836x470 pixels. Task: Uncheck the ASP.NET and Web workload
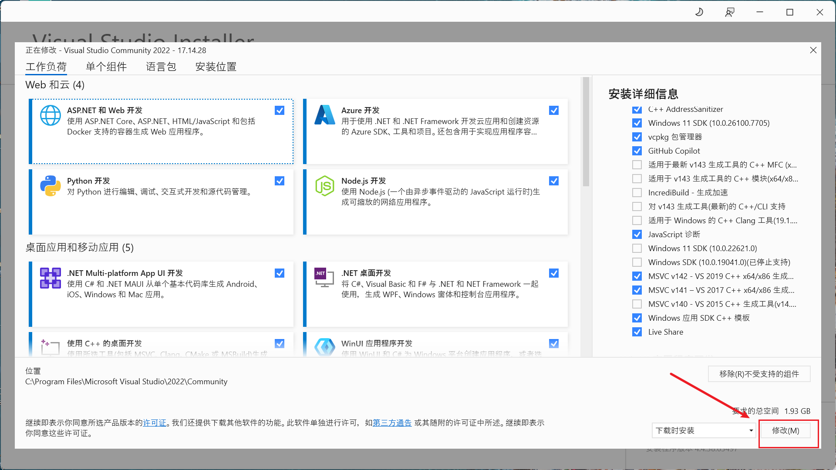point(280,111)
